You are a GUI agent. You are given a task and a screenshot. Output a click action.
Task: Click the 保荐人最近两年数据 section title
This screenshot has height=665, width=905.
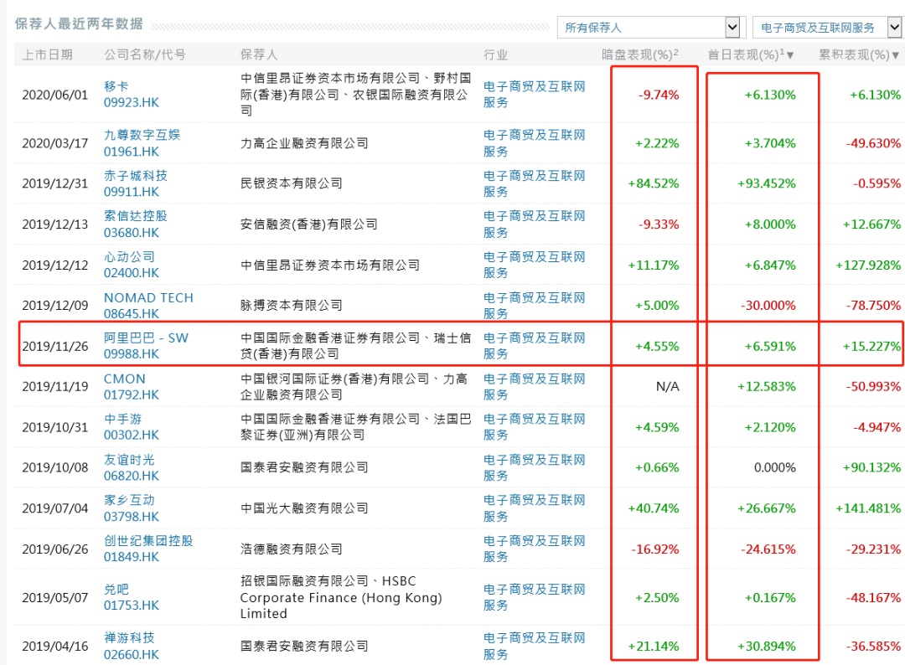tap(79, 23)
